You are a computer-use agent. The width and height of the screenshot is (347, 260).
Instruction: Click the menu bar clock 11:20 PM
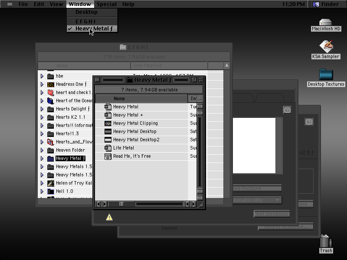294,4
